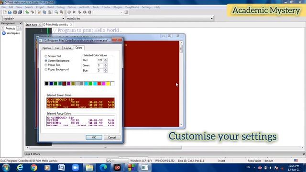The height and width of the screenshot is (172, 306).
Task: Select the Popup Text radio button
Action: (46, 65)
